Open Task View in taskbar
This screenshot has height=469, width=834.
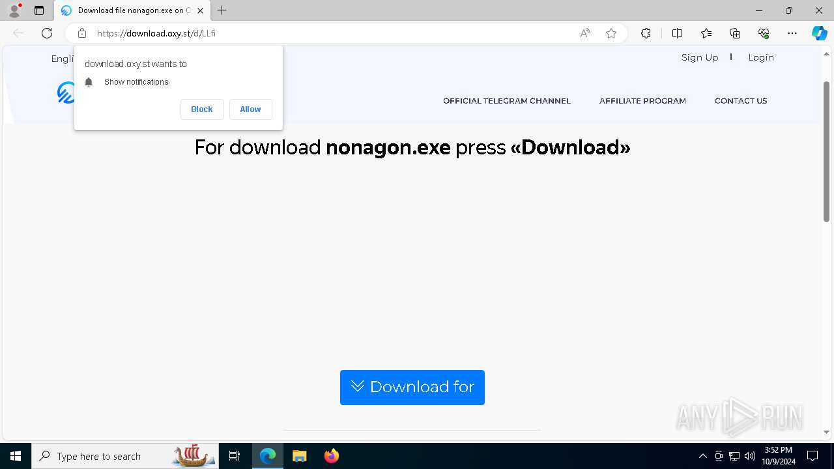pos(235,456)
